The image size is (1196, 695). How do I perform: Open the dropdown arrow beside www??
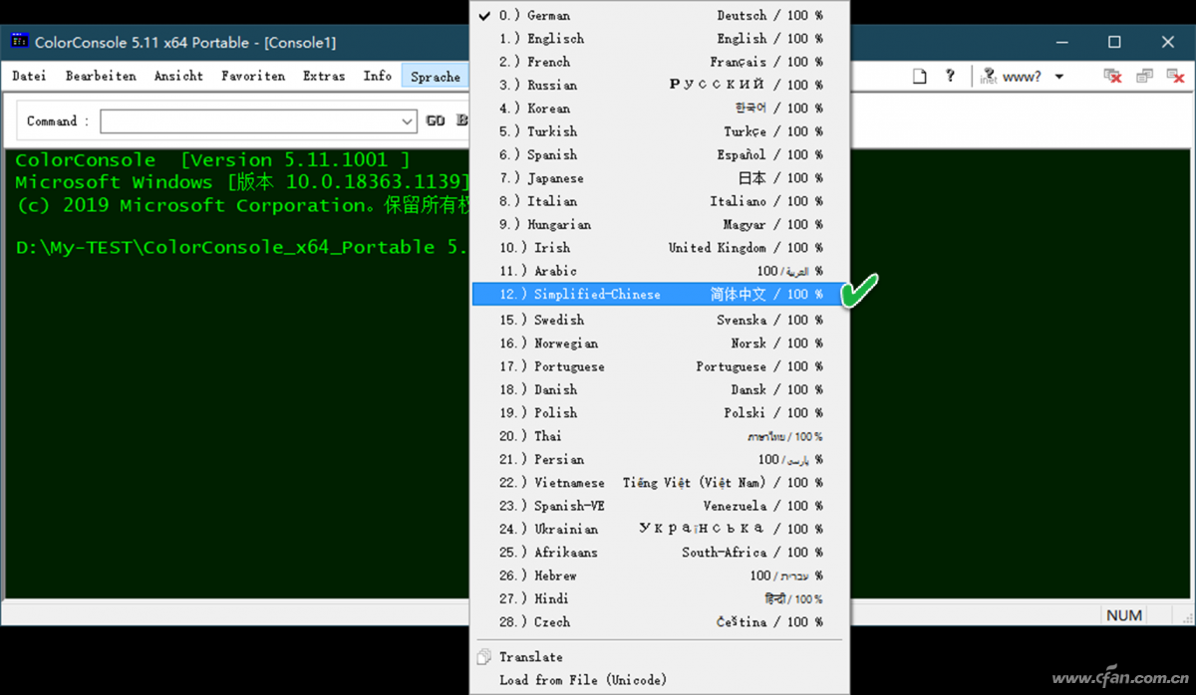tap(1059, 77)
